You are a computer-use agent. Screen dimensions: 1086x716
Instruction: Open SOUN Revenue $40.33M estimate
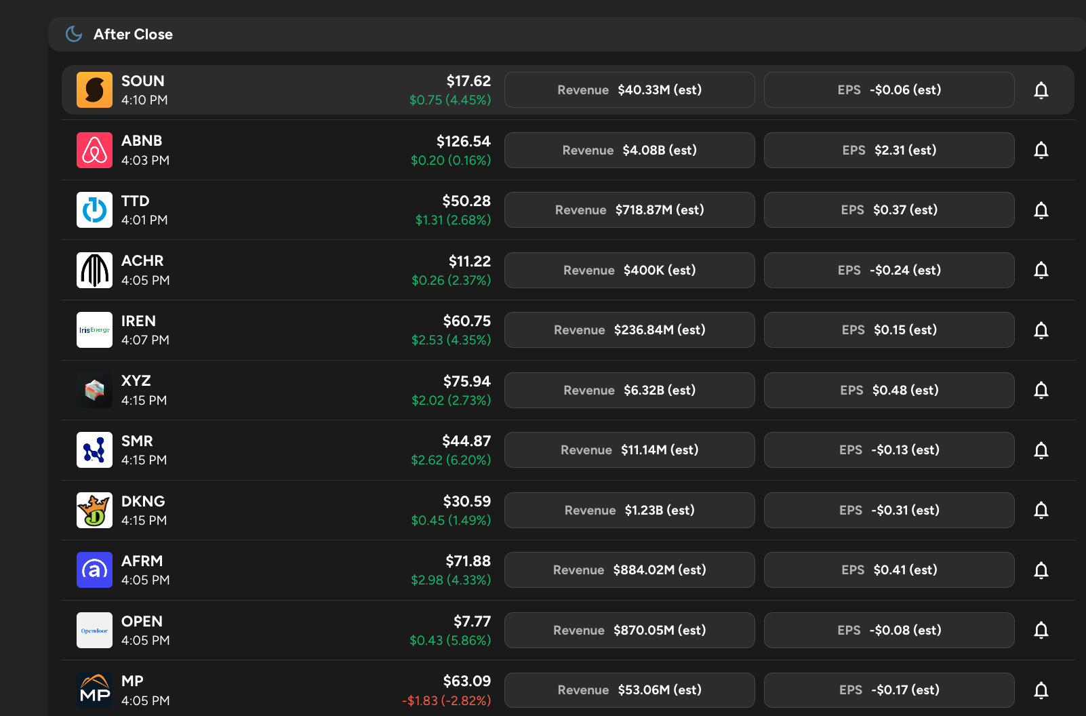(x=630, y=90)
